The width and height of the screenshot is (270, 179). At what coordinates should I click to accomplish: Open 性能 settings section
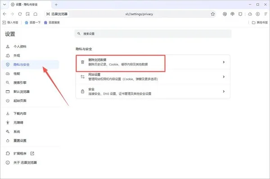coord(30,74)
